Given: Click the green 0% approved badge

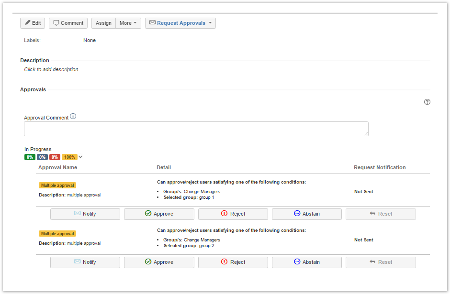Looking at the screenshot, I should (30, 157).
